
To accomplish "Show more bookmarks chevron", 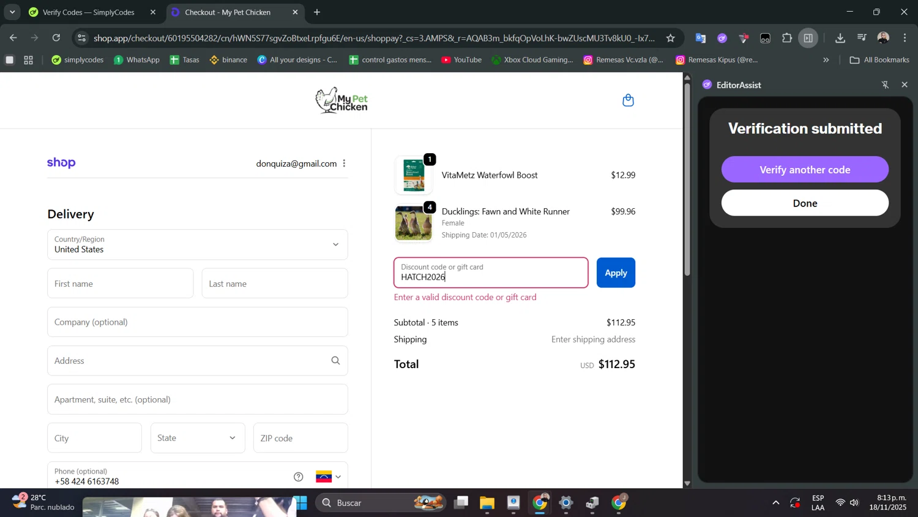I will tap(826, 60).
